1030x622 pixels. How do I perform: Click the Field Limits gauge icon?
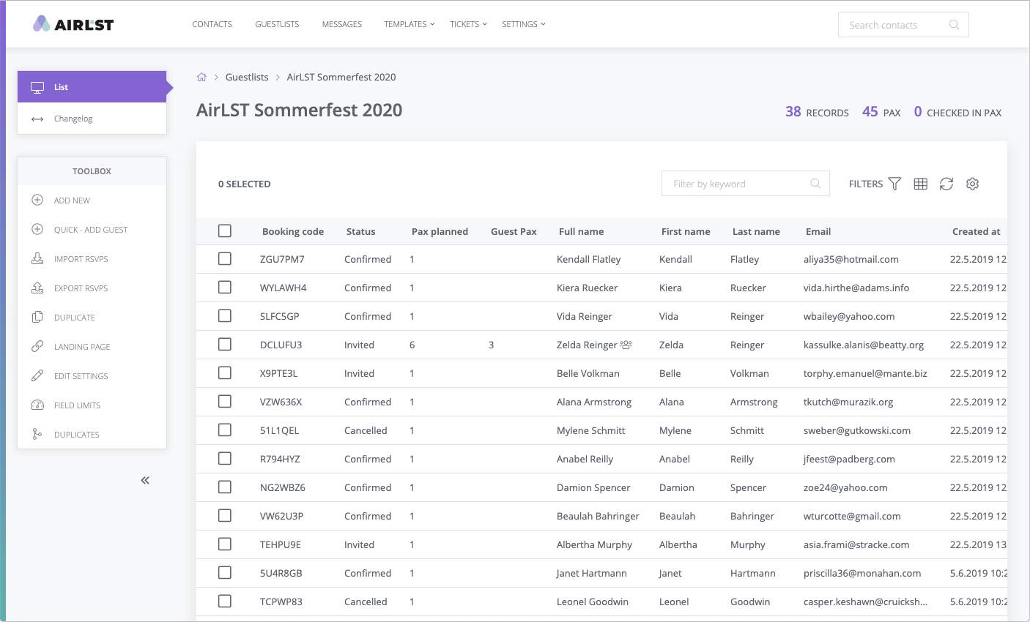(37, 405)
